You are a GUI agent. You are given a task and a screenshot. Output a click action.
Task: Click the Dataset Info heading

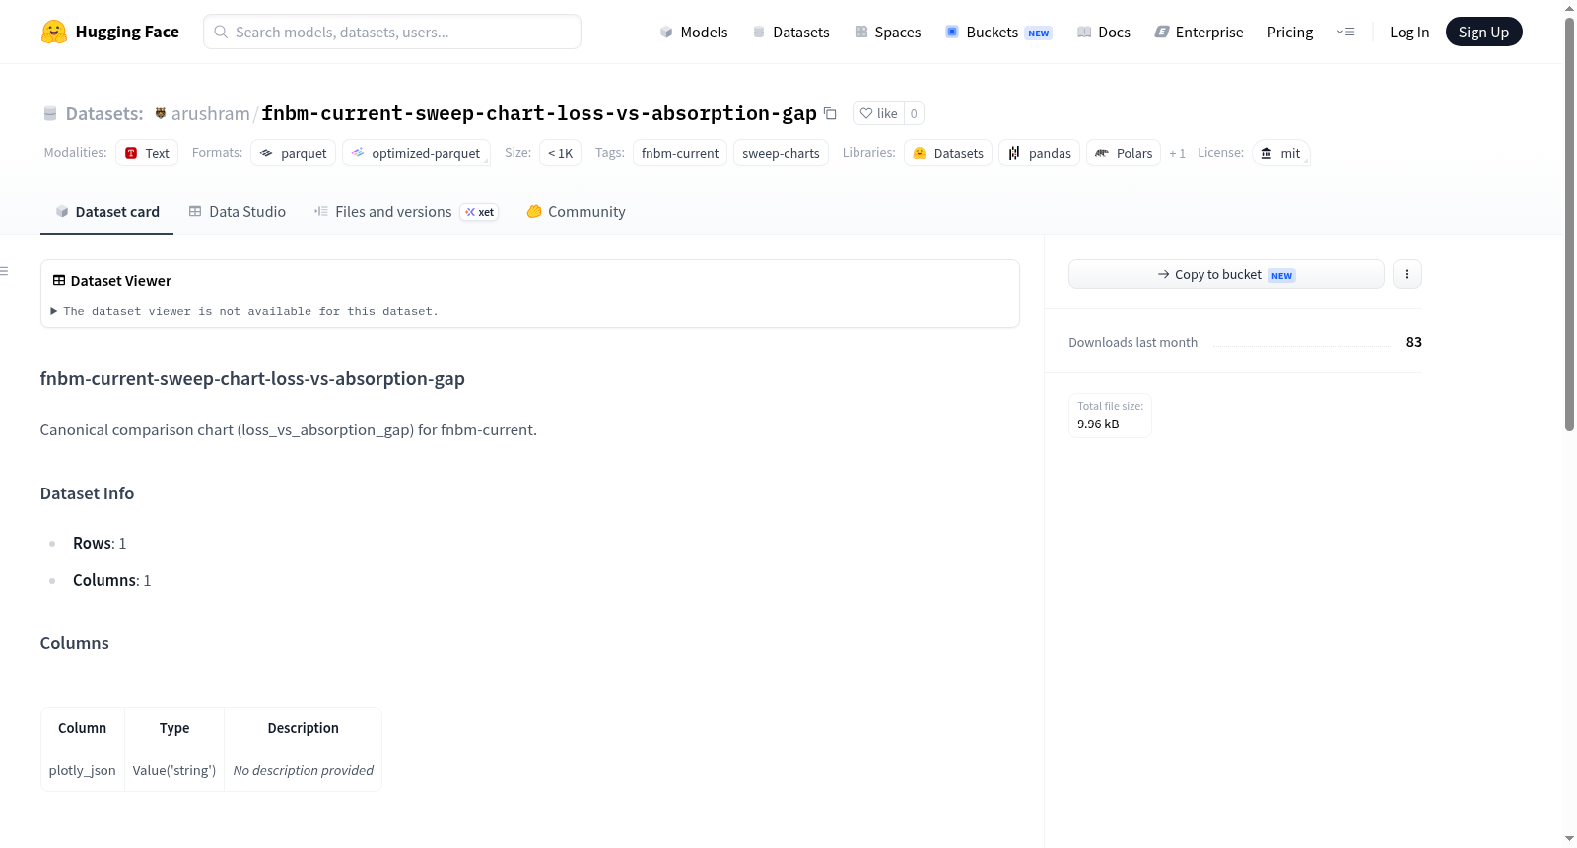pyautogui.click(x=87, y=493)
